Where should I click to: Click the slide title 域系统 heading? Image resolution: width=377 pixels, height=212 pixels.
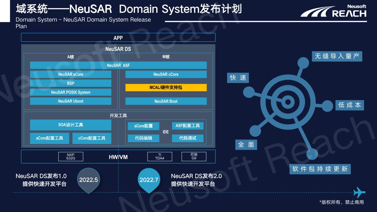click(129, 9)
